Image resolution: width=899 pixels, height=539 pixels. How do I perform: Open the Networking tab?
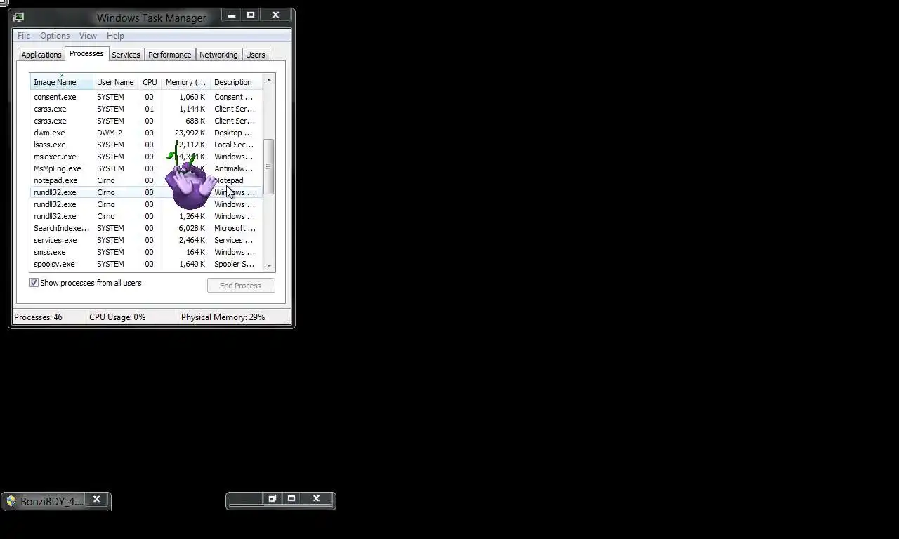pos(218,55)
